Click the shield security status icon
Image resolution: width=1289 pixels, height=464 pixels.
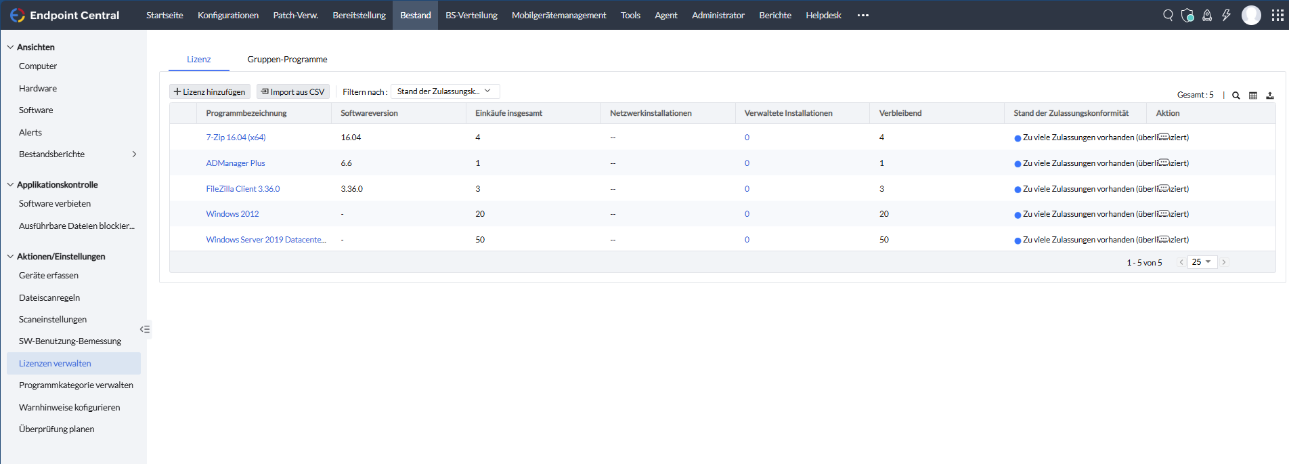(1187, 15)
